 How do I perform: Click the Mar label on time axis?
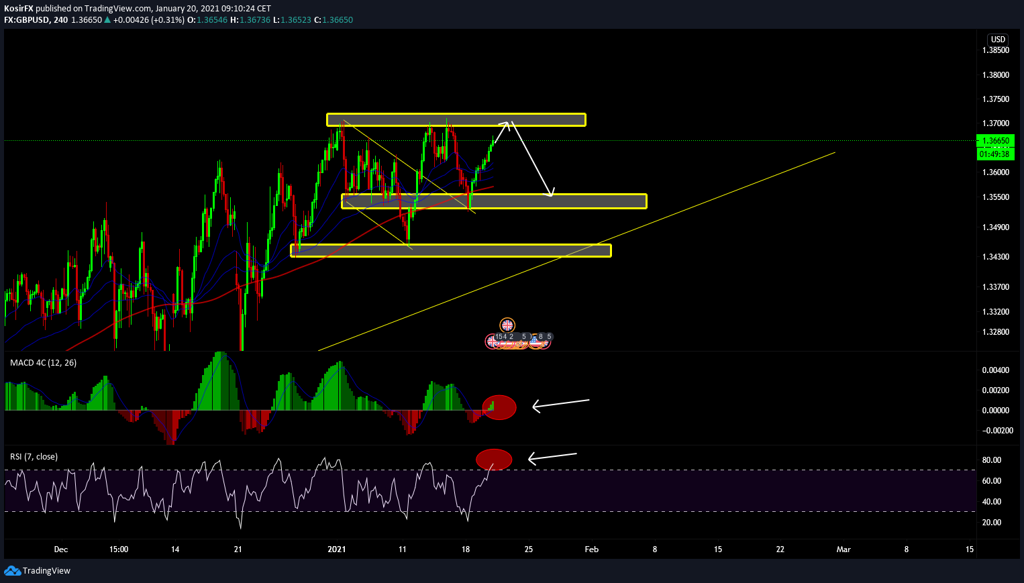click(x=843, y=549)
